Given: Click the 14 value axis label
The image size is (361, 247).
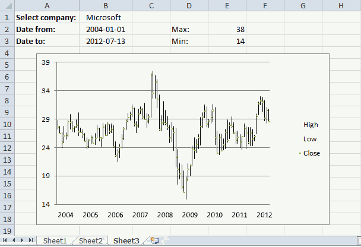Looking at the screenshot, I should 46,204.
